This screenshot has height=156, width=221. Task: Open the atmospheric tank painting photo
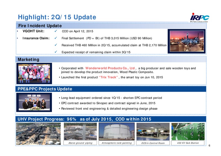pyautogui.click(x=117, y=131)
